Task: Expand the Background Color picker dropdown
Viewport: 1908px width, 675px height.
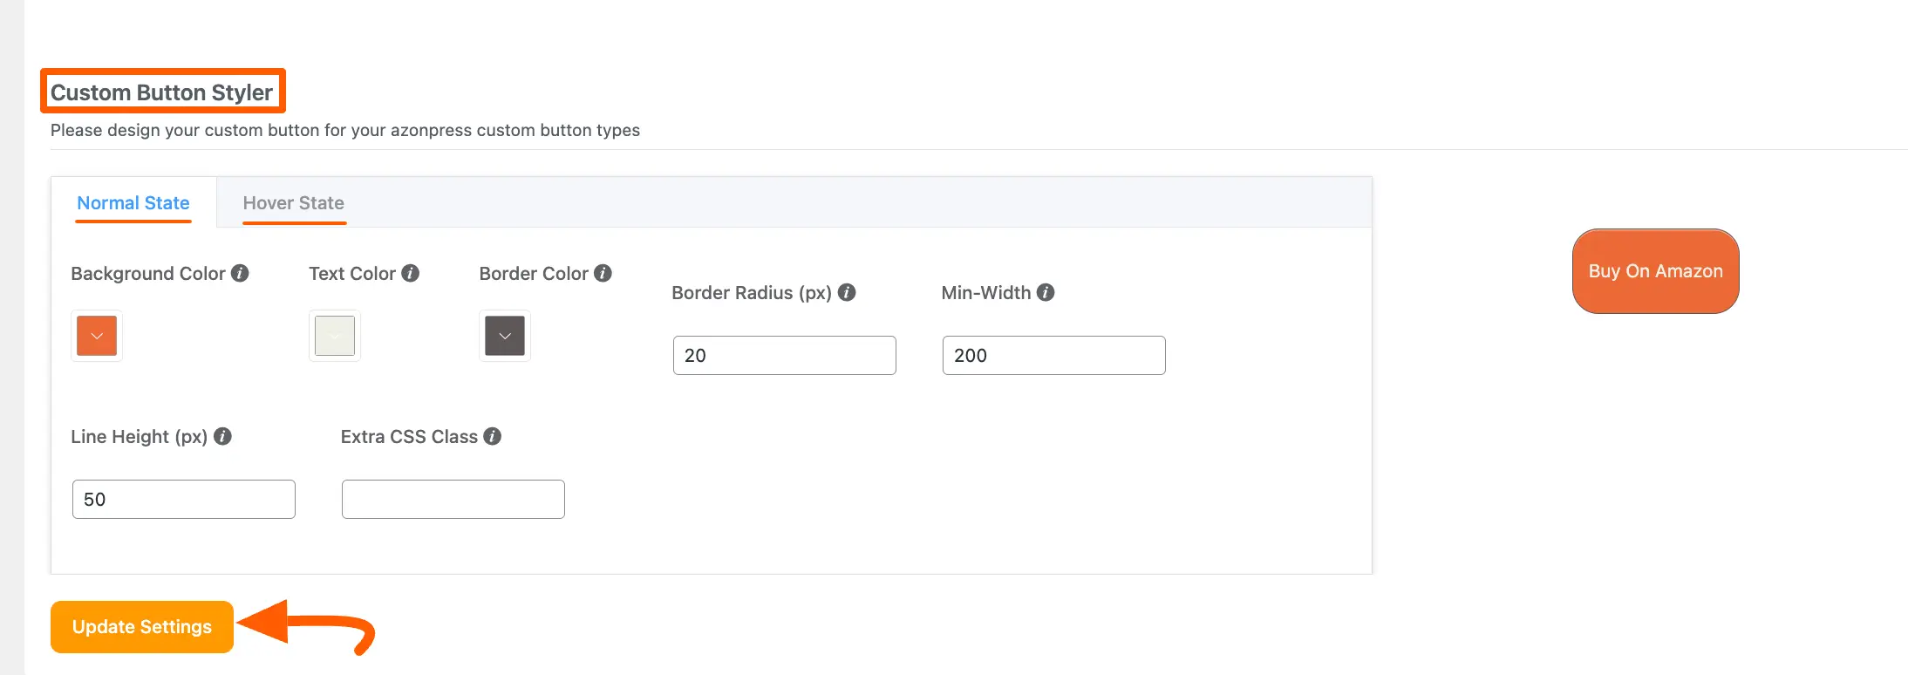Action: point(96,336)
